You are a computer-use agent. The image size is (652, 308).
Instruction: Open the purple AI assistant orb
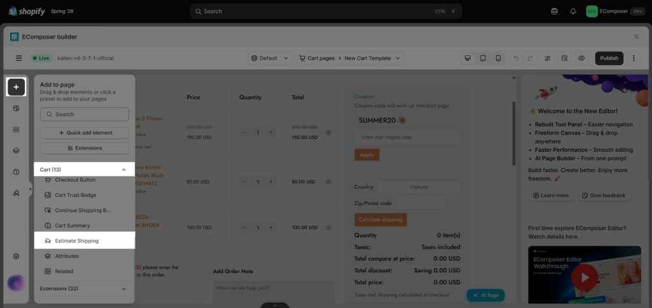click(x=16, y=283)
